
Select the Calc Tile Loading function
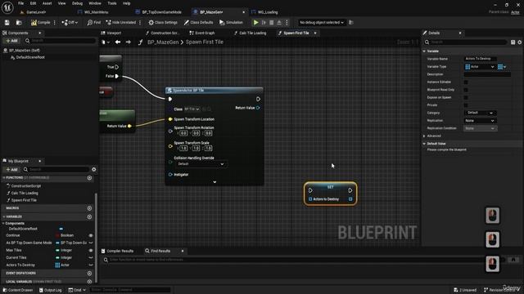[x=25, y=193]
